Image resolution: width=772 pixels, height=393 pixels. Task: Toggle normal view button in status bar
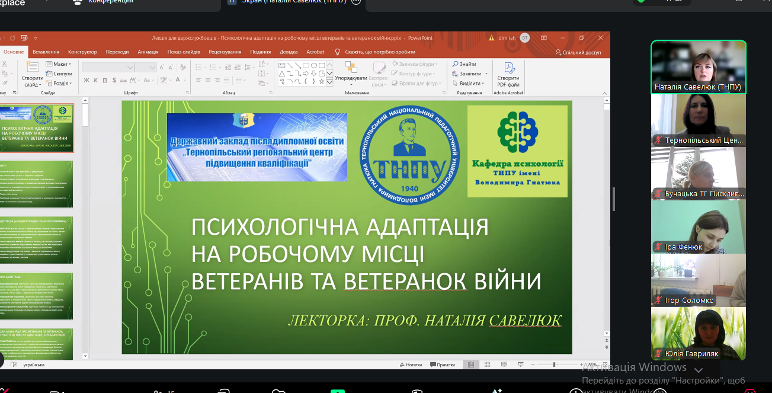[x=471, y=365]
